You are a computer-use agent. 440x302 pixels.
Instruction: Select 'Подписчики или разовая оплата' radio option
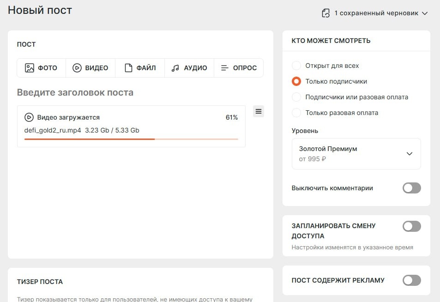pos(296,97)
